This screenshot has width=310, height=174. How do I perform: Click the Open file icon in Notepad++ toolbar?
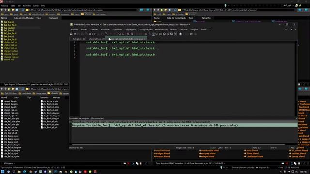click(x=75, y=34)
